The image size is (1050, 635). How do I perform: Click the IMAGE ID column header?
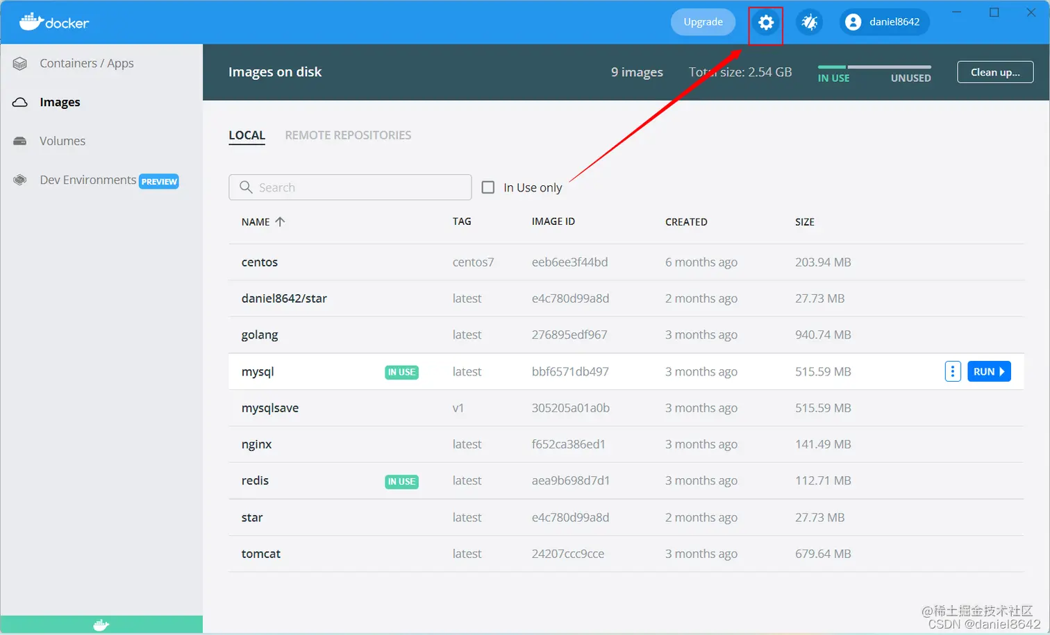[553, 221]
